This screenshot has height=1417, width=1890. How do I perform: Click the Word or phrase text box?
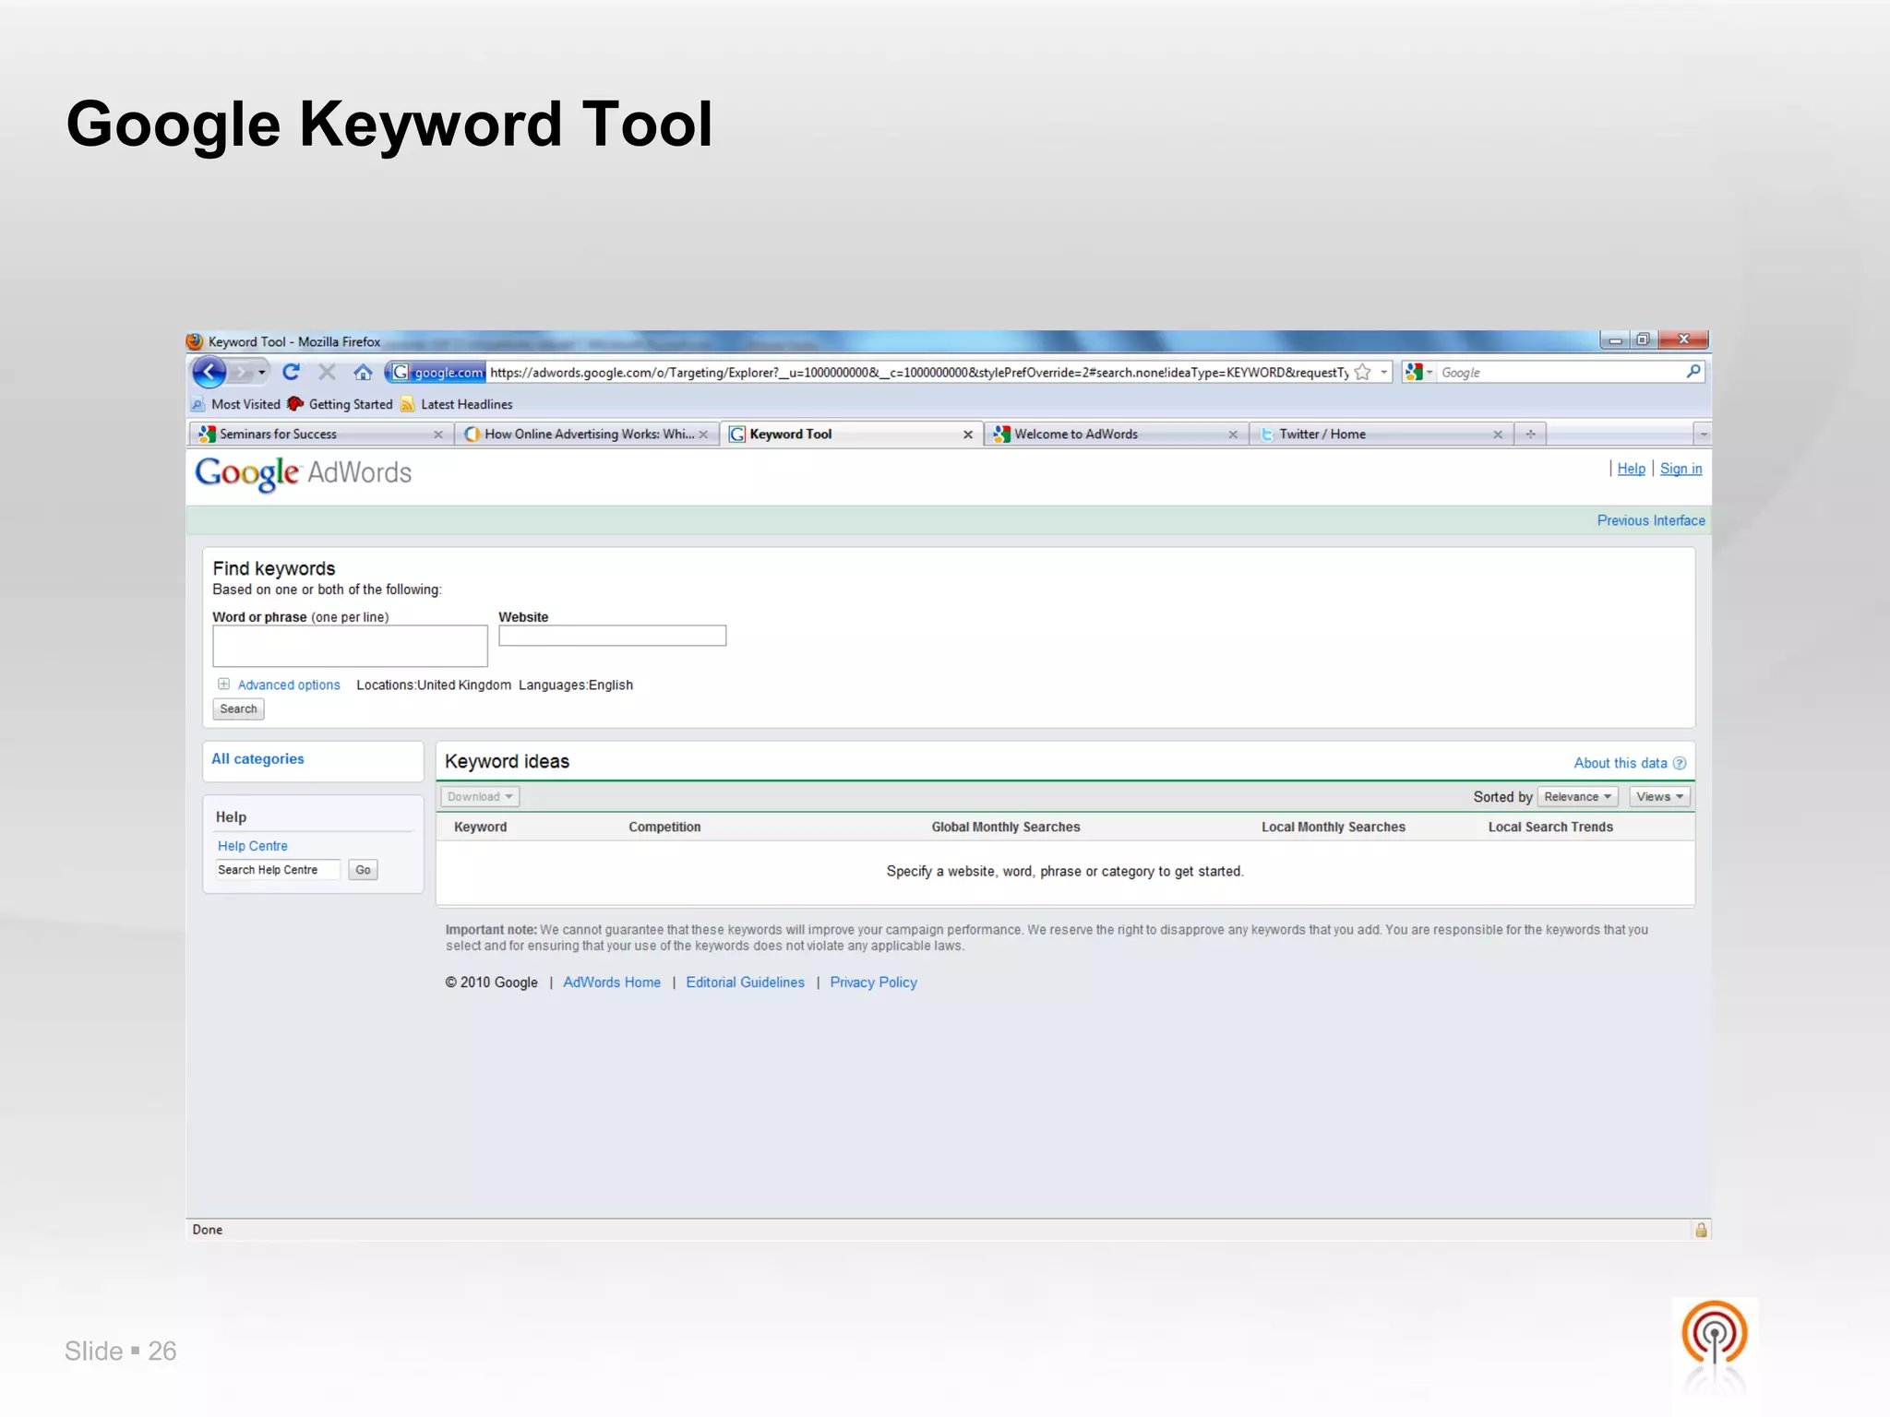click(350, 646)
